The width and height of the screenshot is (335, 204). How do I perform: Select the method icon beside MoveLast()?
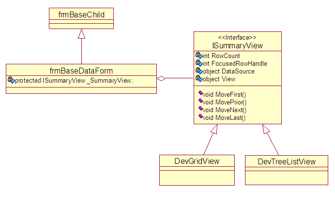coord(199,117)
